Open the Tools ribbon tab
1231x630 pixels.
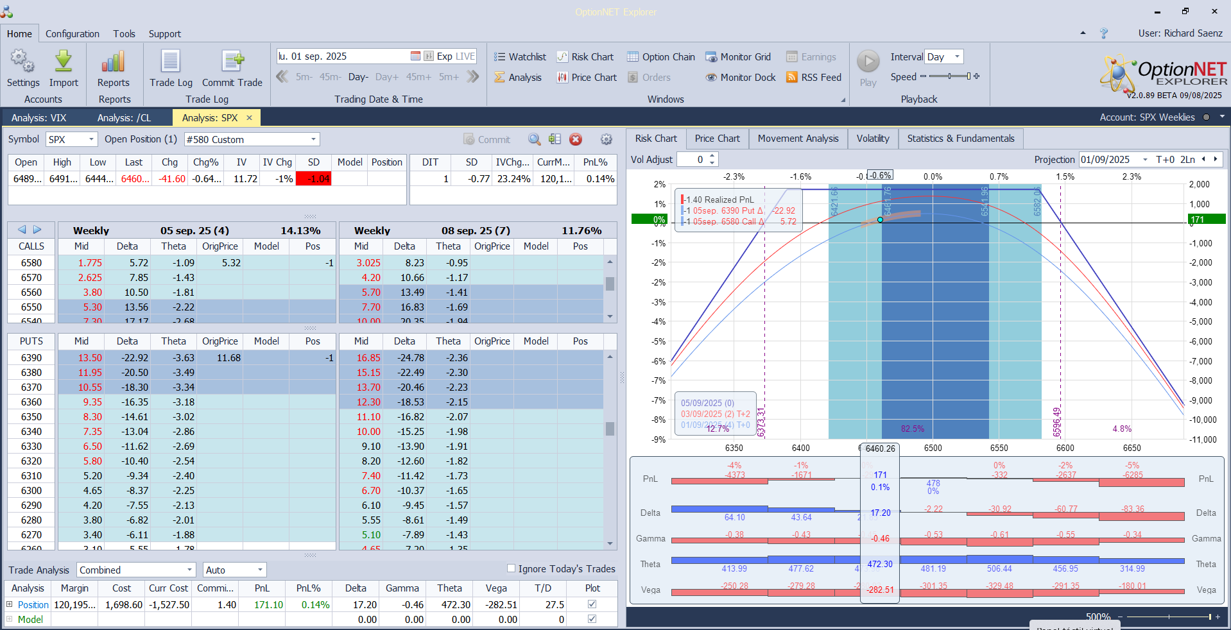[125, 33]
